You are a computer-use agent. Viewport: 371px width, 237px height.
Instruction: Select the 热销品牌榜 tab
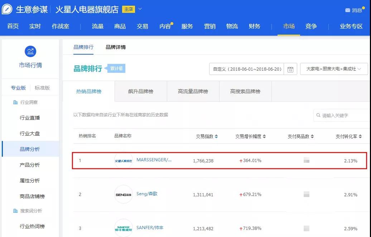pyautogui.click(x=89, y=91)
